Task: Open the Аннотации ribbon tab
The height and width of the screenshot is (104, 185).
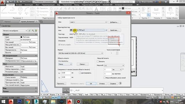Action: coord(29,5)
